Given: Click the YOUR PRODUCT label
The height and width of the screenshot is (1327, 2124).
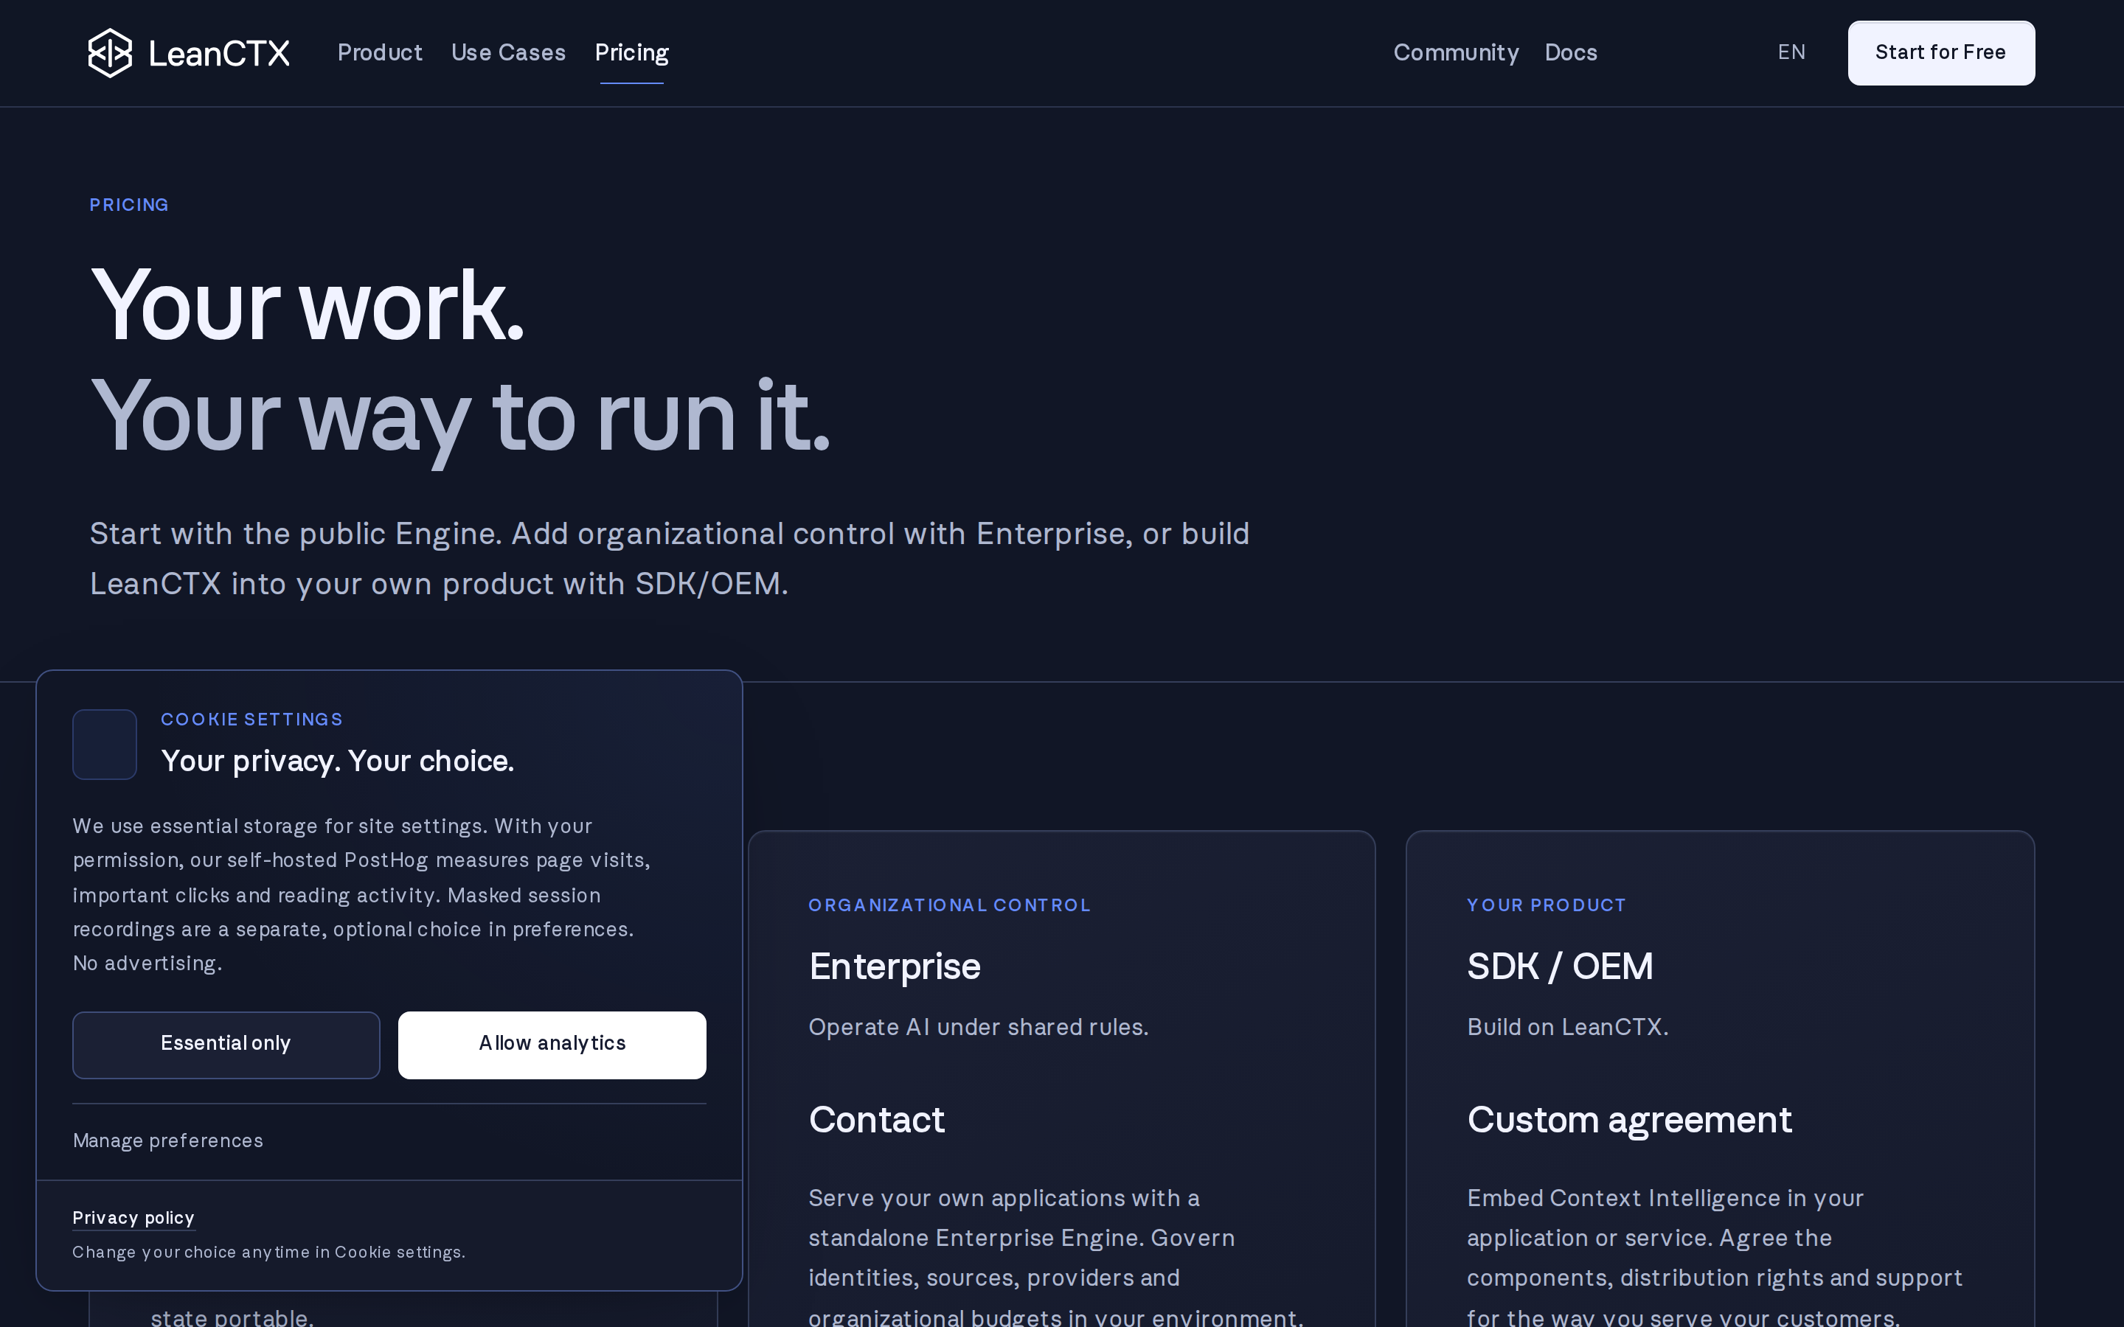Looking at the screenshot, I should [1547, 906].
